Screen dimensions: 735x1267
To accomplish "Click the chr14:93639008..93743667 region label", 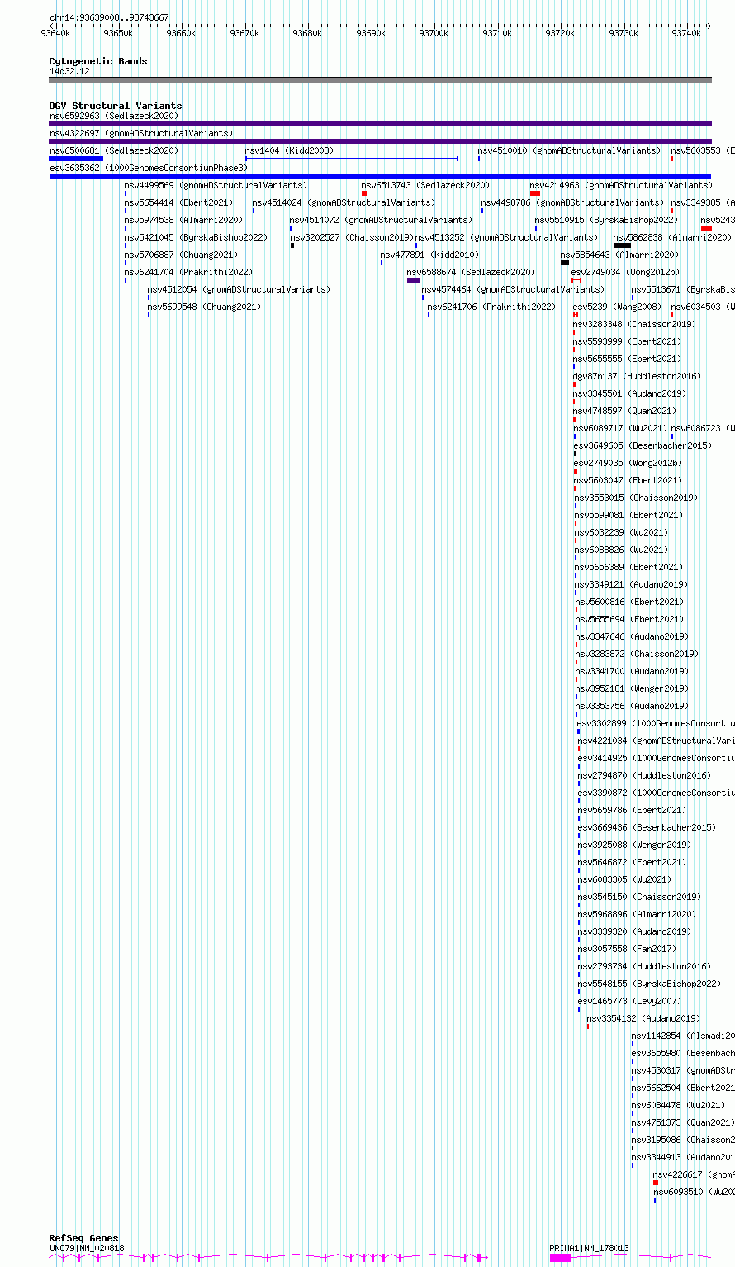I will click(x=109, y=17).
